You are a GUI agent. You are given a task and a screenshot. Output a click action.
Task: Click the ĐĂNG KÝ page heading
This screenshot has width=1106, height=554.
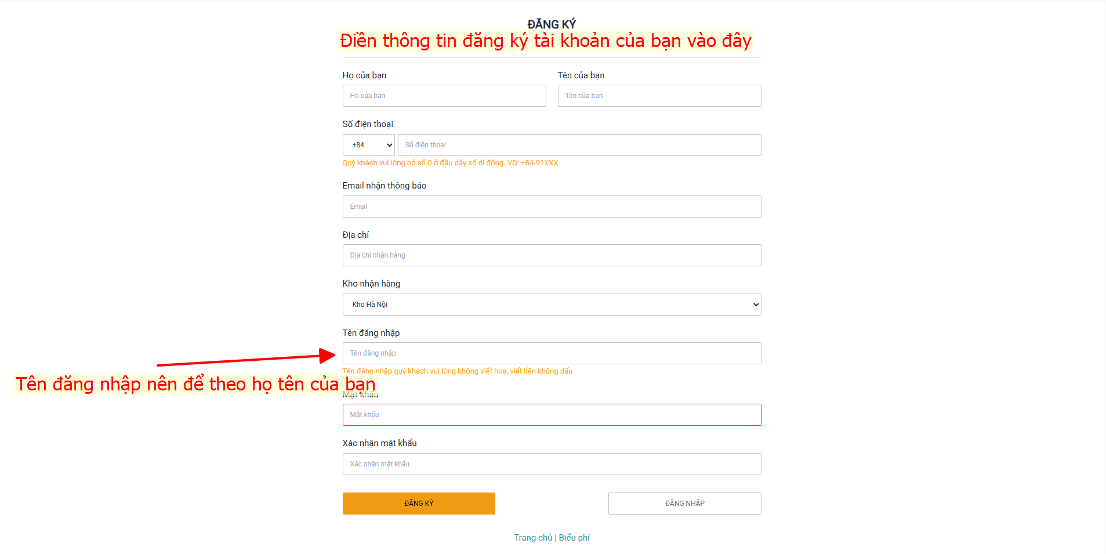(x=552, y=24)
